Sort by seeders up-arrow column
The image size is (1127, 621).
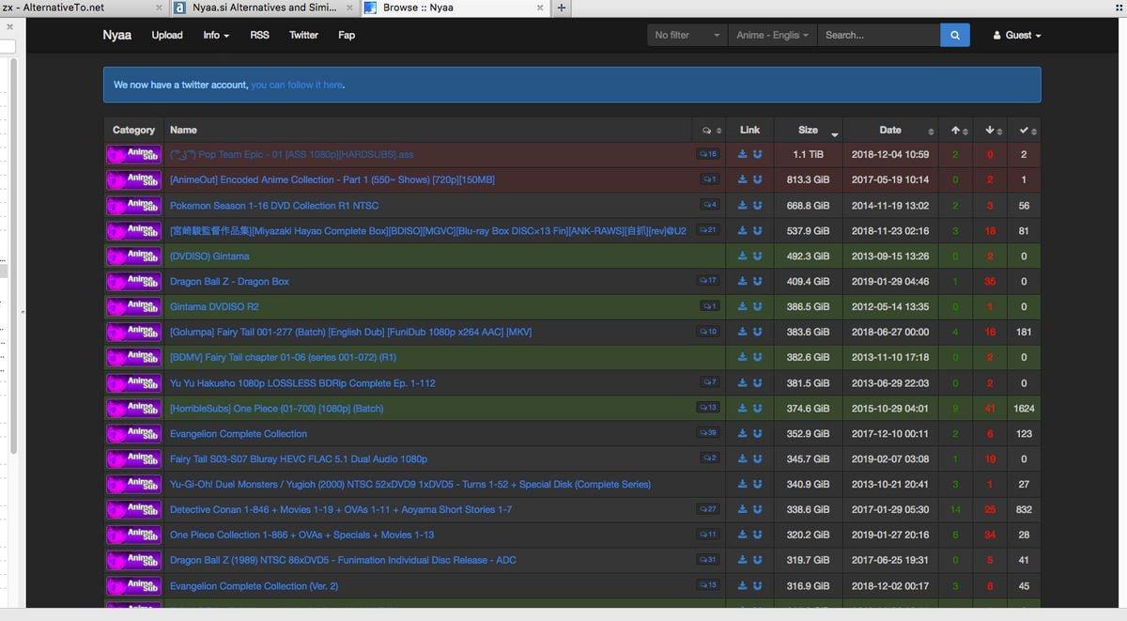click(x=958, y=130)
